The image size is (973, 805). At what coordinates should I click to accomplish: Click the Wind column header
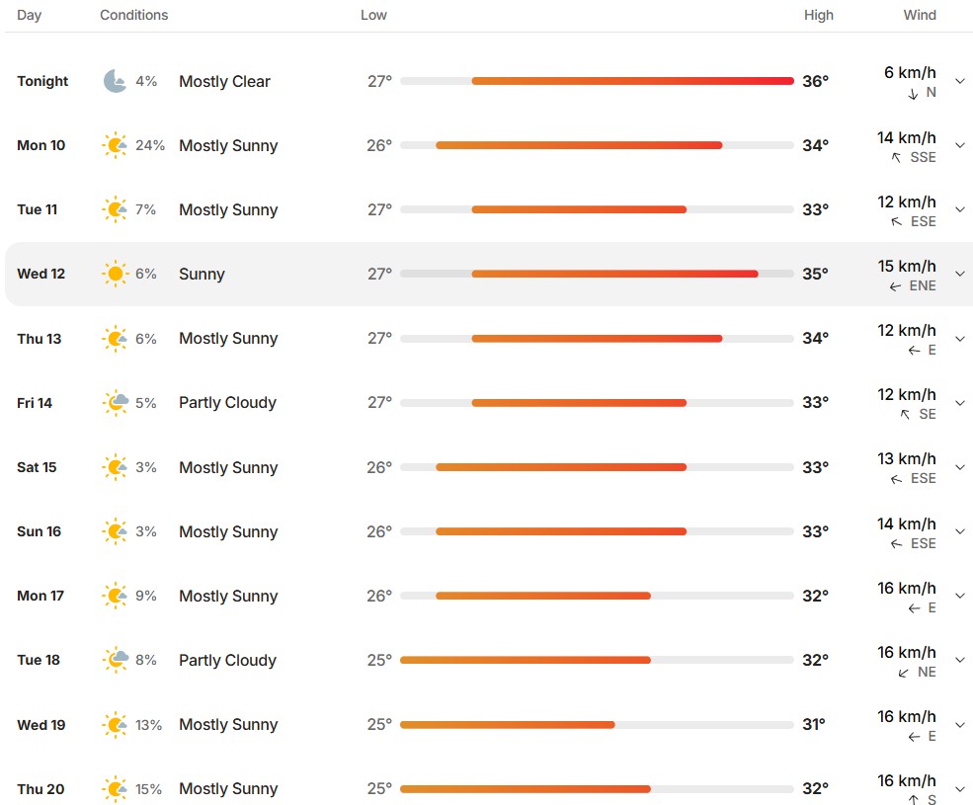[920, 15]
